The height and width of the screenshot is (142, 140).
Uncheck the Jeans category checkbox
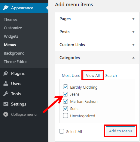click(65, 94)
